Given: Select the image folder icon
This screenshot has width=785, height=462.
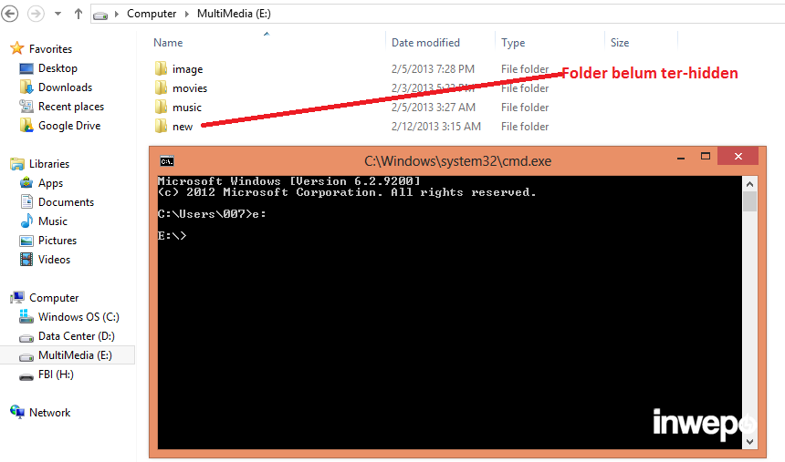Looking at the screenshot, I should pos(161,68).
